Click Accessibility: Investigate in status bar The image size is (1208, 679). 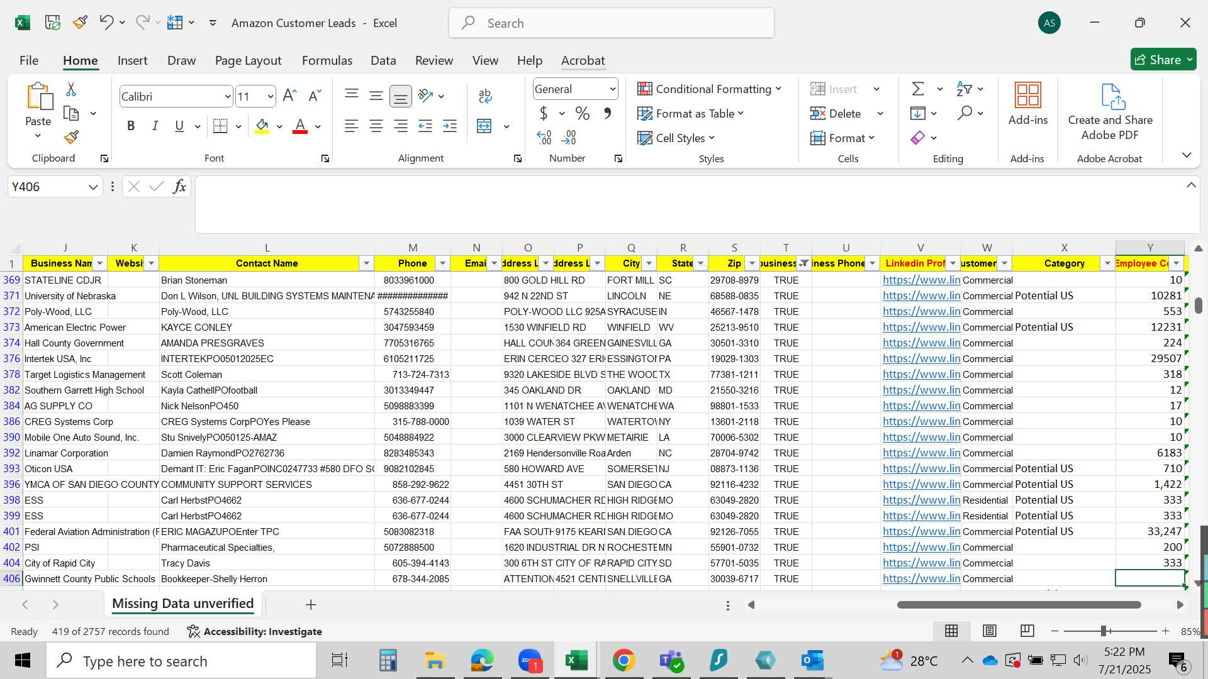255,631
